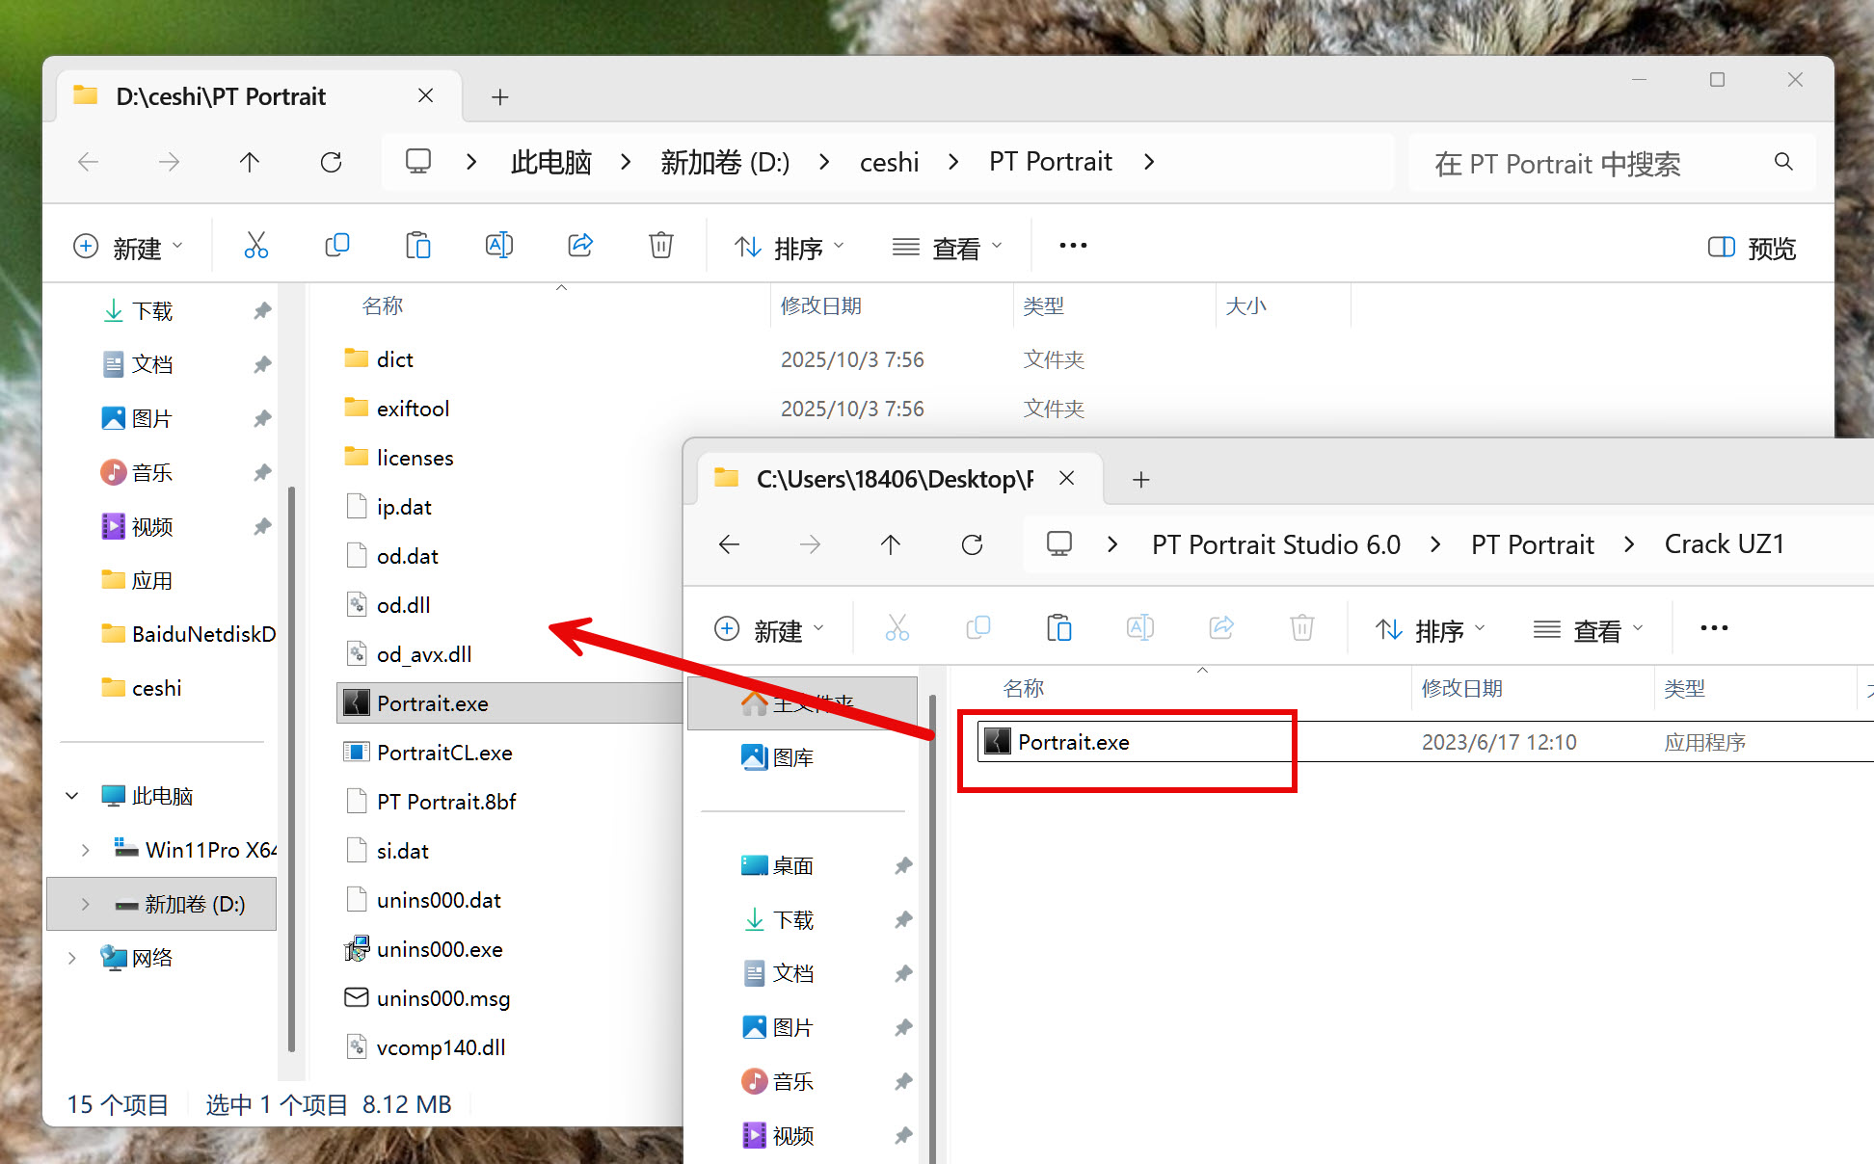
Task: Click the sidebar vertical scrollbar in back window
Action: pos(291,771)
